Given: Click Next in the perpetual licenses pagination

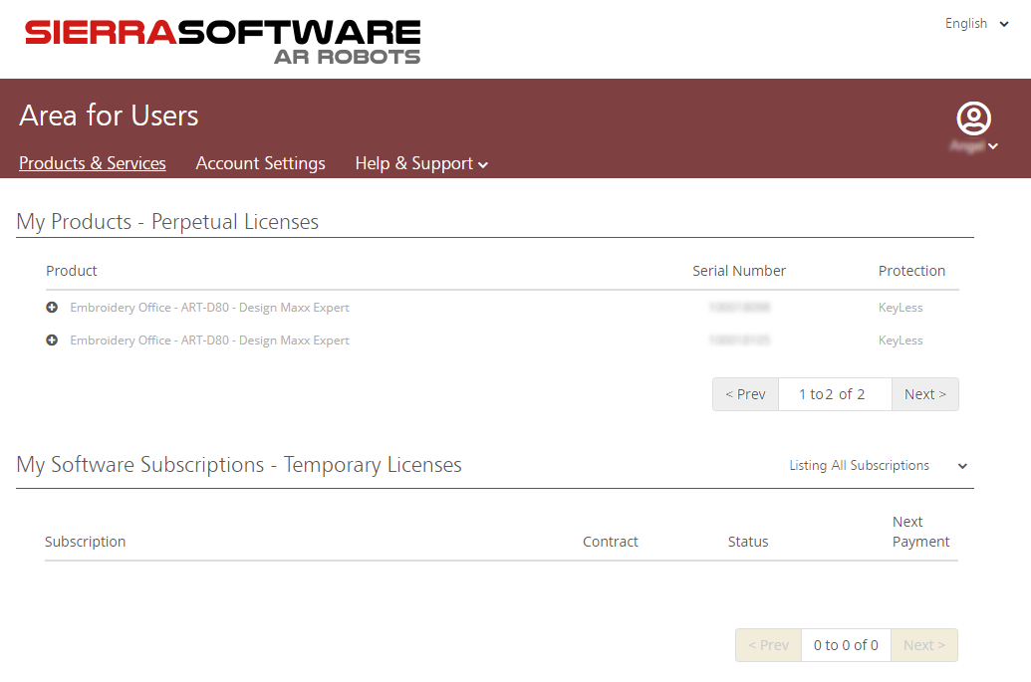Looking at the screenshot, I should point(924,394).
